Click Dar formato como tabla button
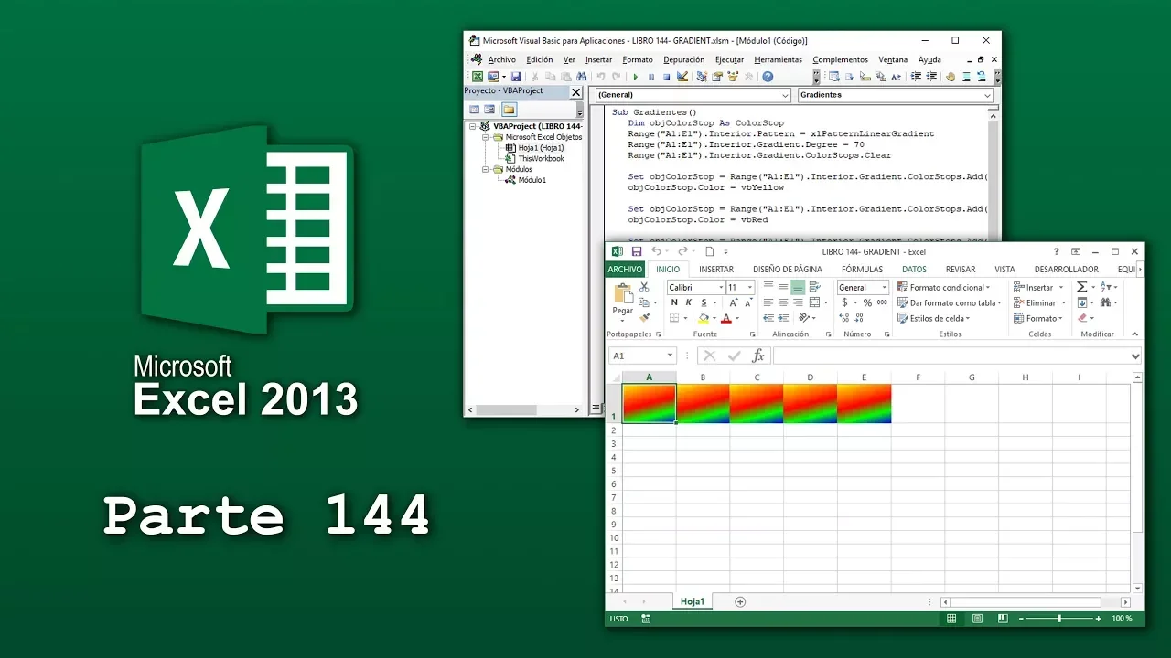 [948, 302]
